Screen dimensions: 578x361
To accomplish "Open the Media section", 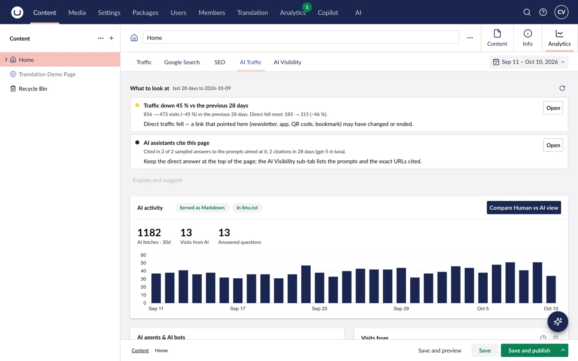I will coord(77,13).
